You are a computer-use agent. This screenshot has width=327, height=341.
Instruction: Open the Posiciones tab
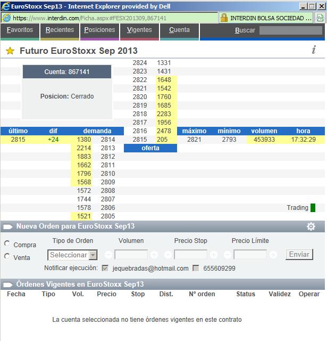pyautogui.click(x=99, y=31)
